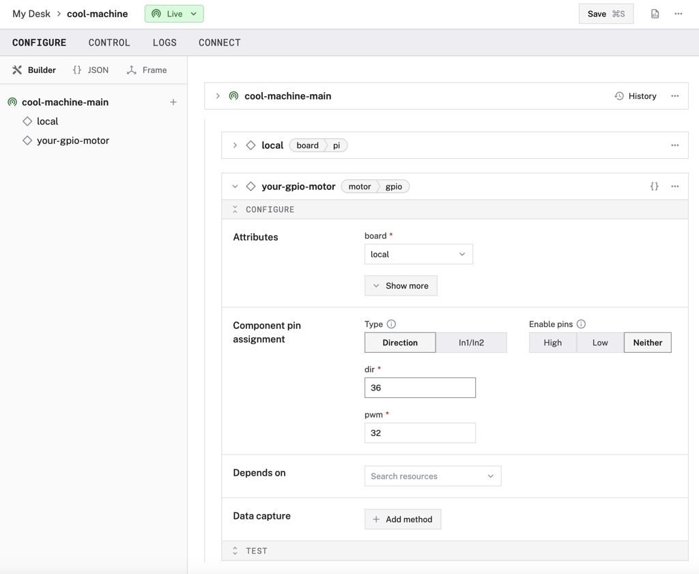Select your-gpio-motor in the sidebar tree
This screenshot has width=699, height=574.
[x=72, y=141]
